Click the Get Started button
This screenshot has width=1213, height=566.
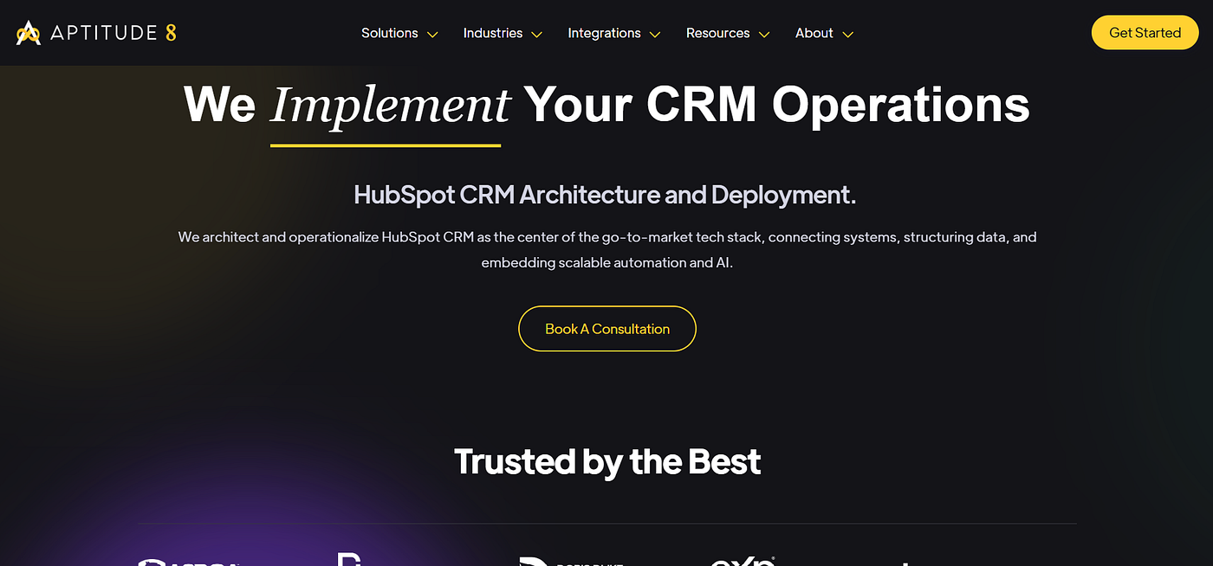click(1145, 33)
